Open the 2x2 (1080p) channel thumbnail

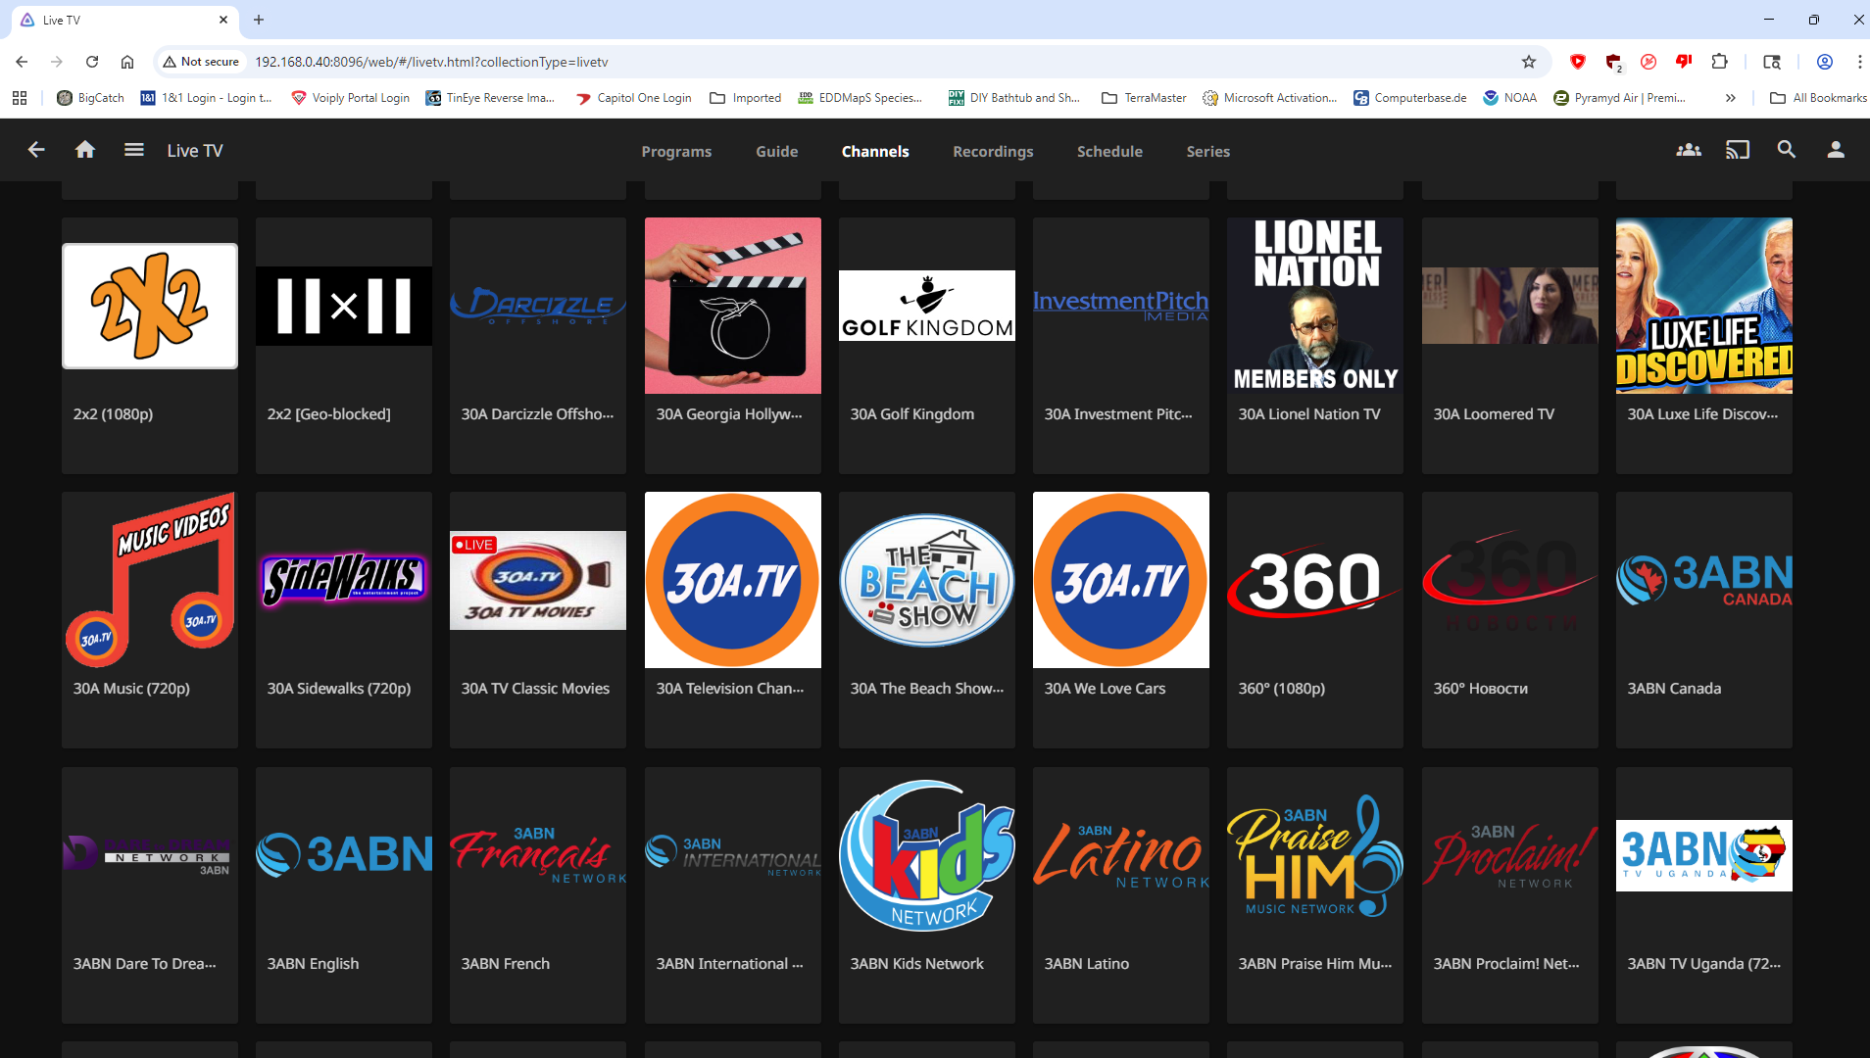[x=150, y=306]
